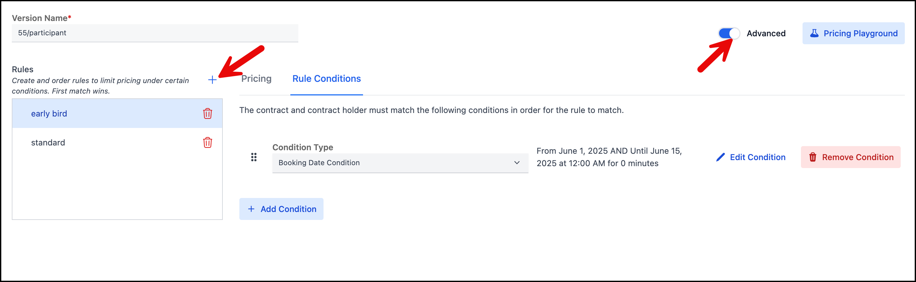916x282 pixels.
Task: Click the trash icon in Remove Condition
Action: (813, 157)
